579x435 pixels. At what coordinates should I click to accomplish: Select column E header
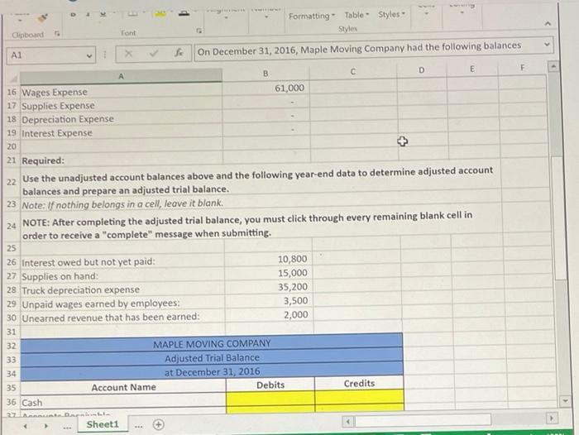point(472,69)
